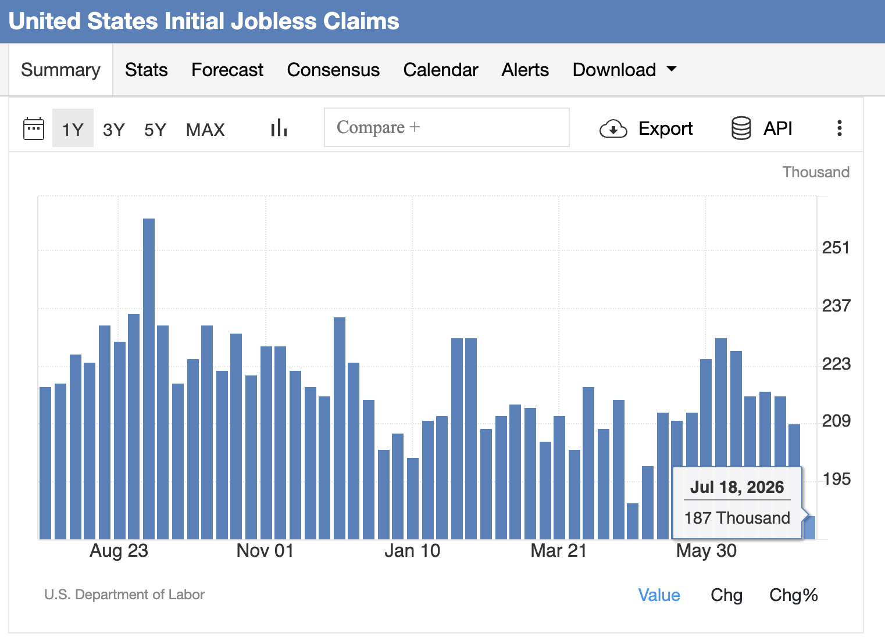885x637 pixels.
Task: Show Chg% values on chart
Action: pos(793,595)
